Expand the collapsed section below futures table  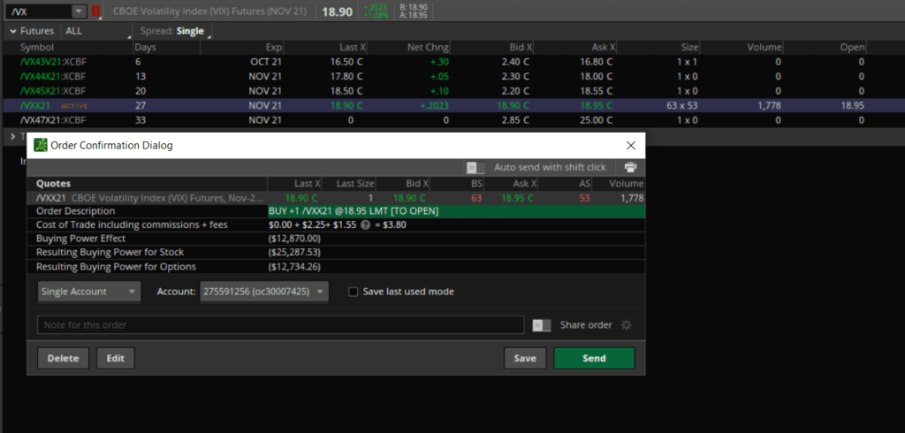(12, 136)
